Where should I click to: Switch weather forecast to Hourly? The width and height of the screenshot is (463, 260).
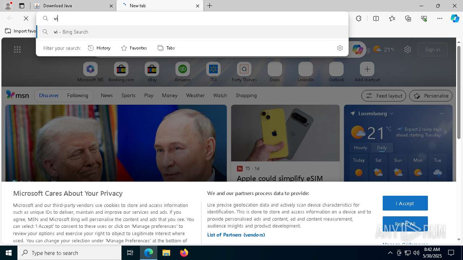tap(361, 148)
